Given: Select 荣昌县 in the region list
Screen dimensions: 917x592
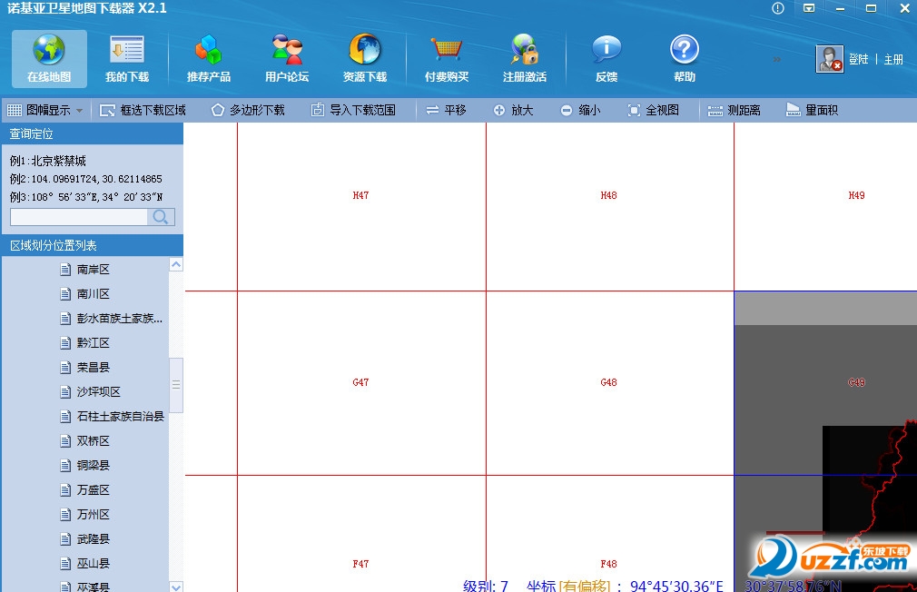Looking at the screenshot, I should (x=84, y=368).
